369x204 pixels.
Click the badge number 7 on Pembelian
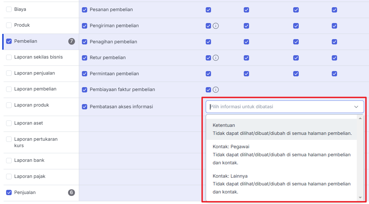(x=72, y=41)
